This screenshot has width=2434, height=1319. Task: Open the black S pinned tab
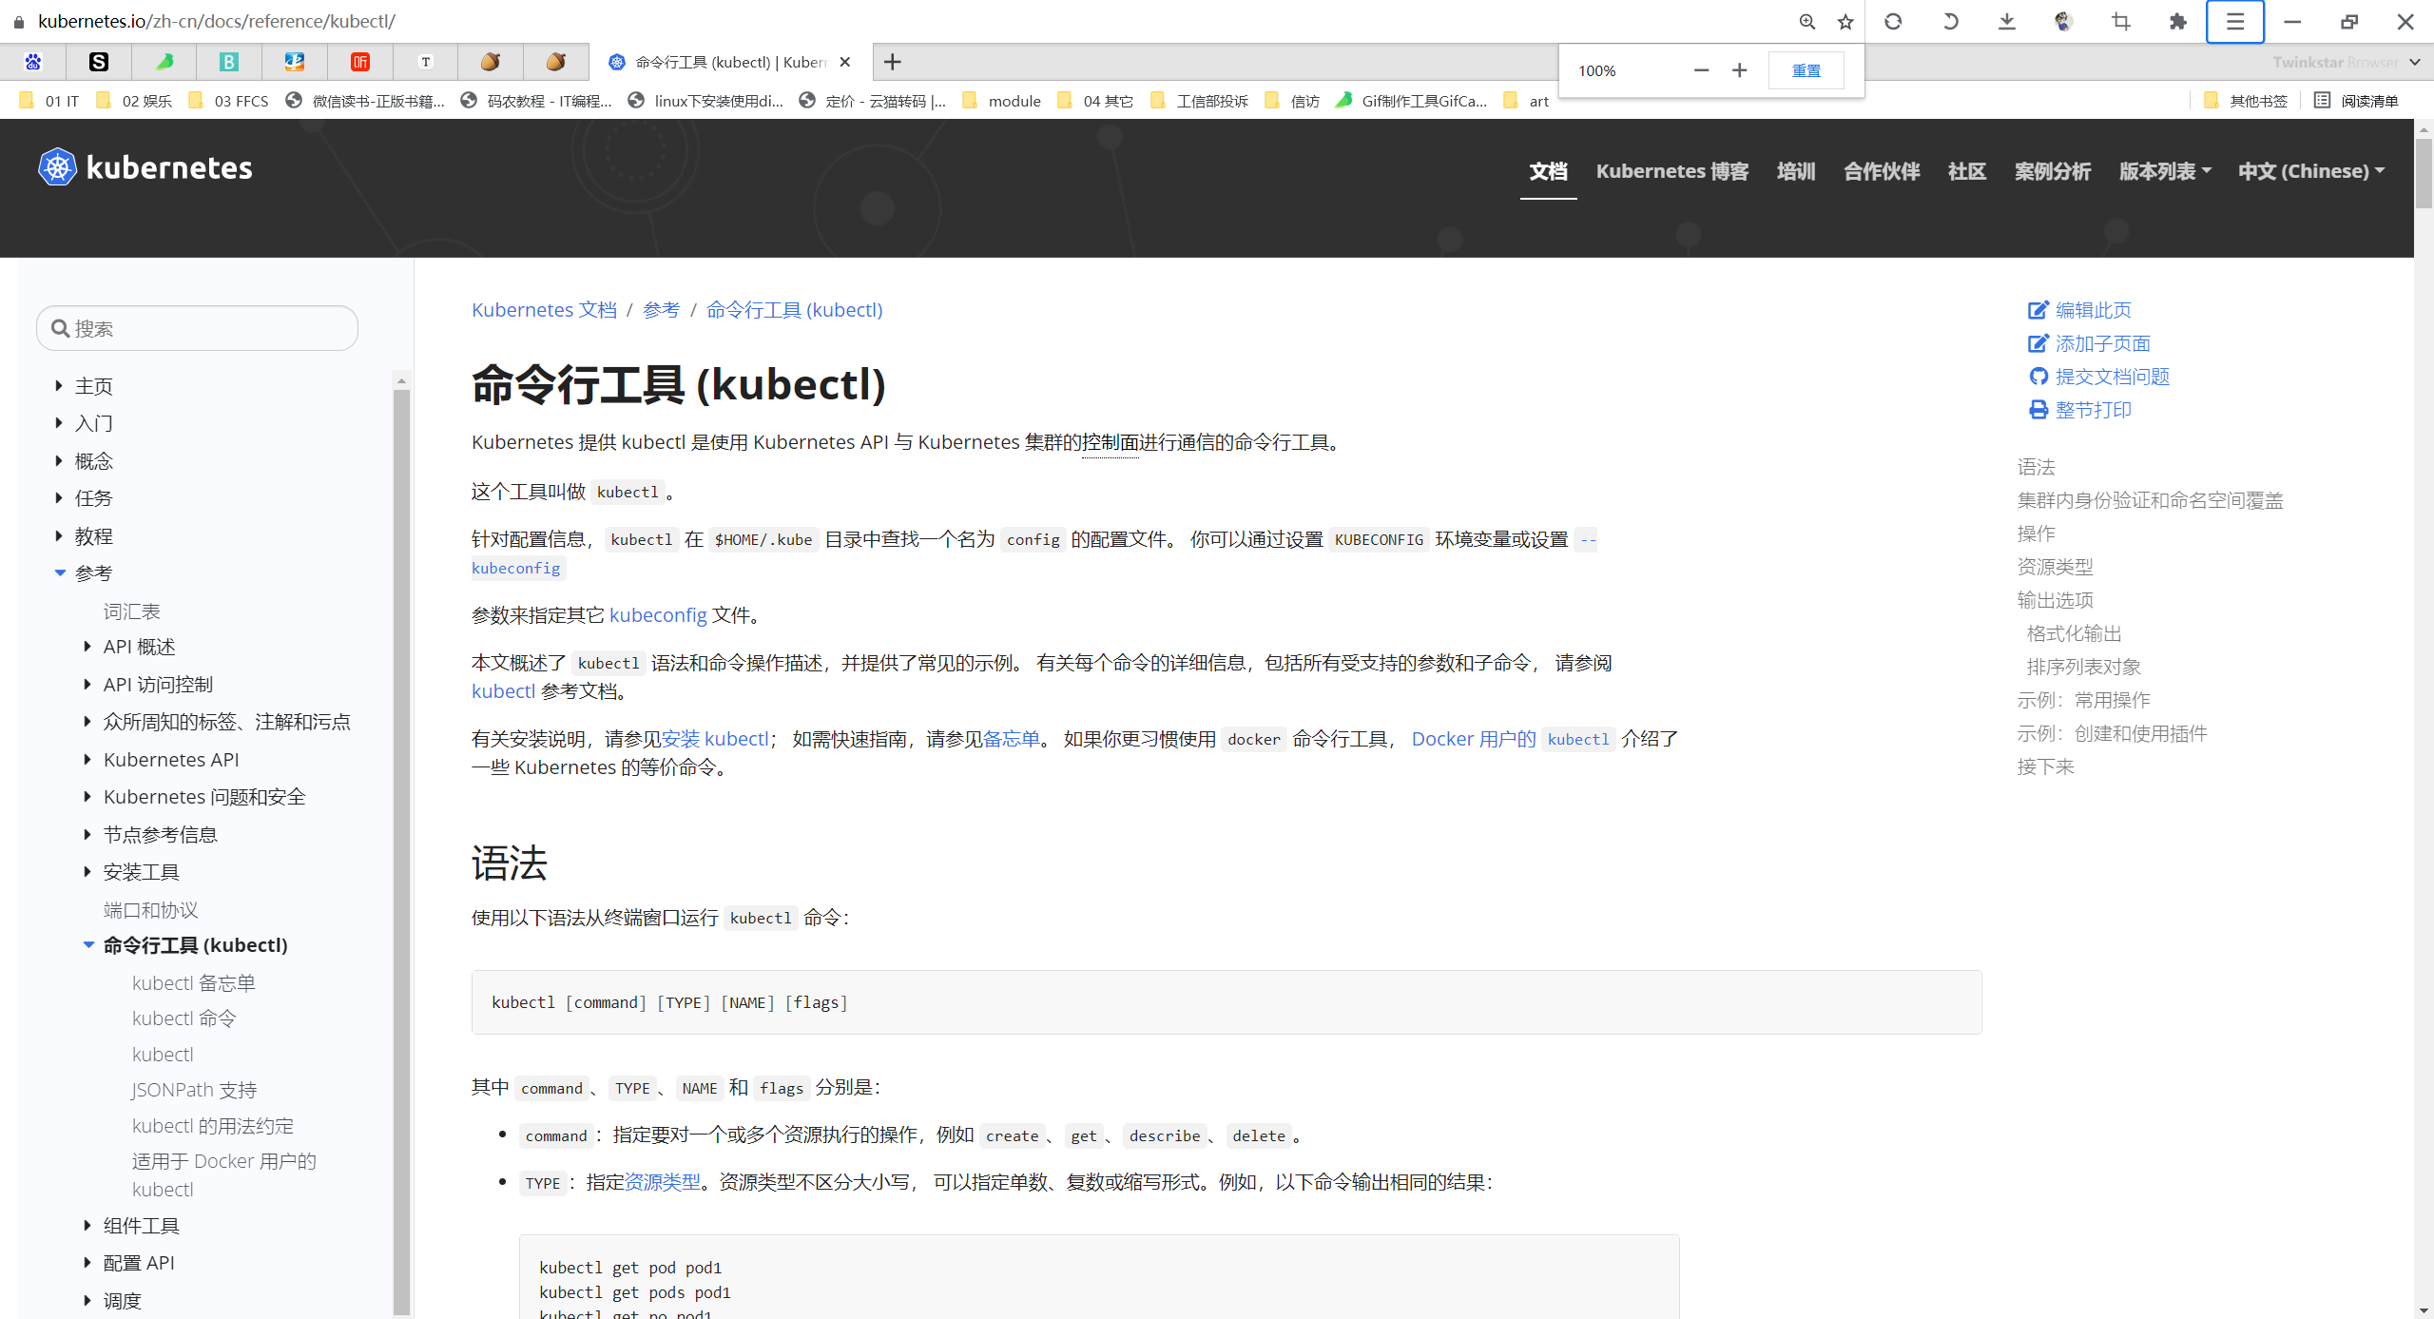99,62
